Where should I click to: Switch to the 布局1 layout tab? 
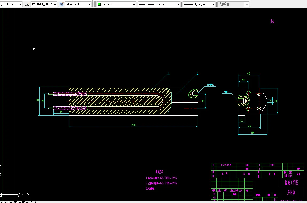30,202
